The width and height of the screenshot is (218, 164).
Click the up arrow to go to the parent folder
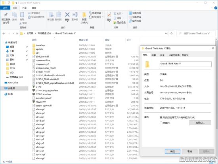(x=17, y=34)
